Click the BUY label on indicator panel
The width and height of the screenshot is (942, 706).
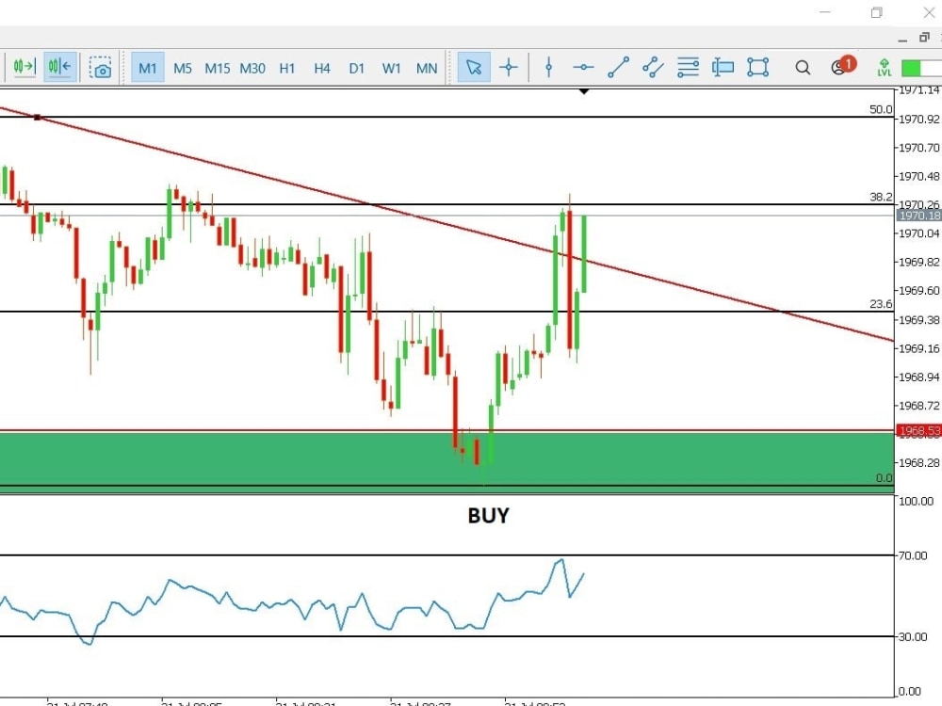pos(488,516)
